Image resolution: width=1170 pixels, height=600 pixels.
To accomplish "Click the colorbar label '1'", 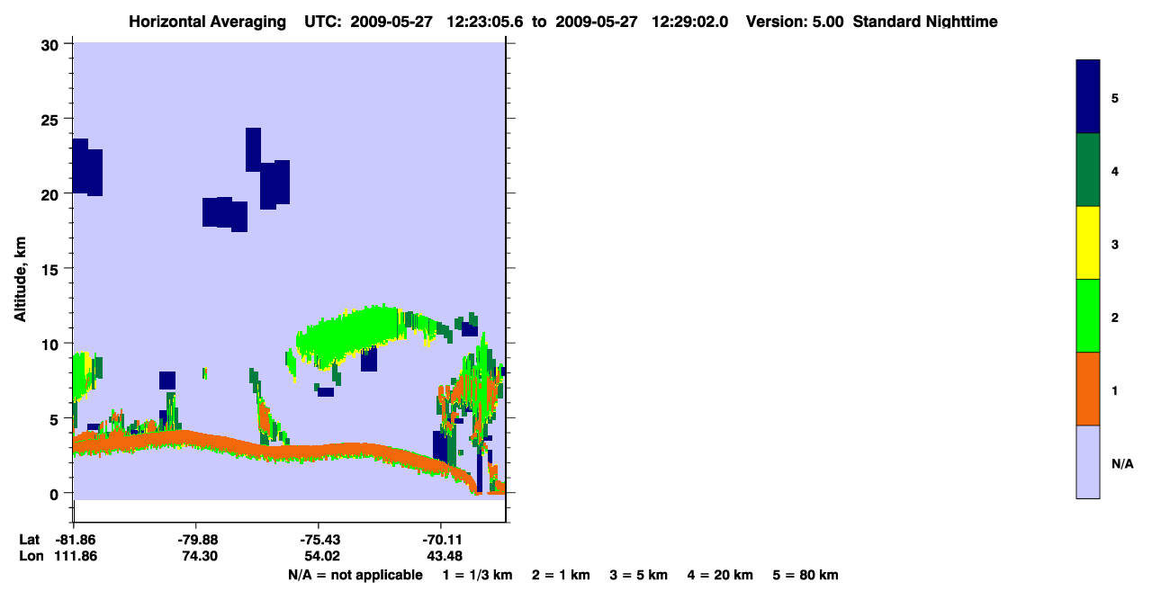I will tap(1115, 390).
